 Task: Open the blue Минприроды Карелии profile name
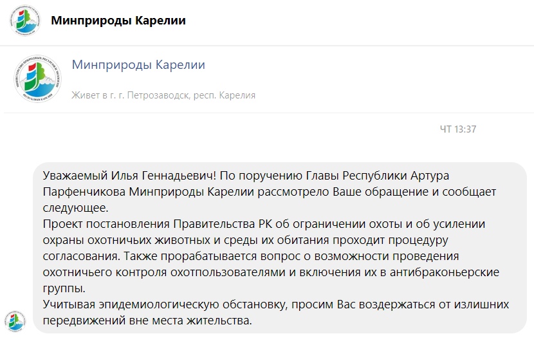[138, 64]
